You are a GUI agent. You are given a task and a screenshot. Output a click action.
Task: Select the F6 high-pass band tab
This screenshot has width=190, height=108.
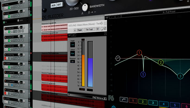point(124,100)
